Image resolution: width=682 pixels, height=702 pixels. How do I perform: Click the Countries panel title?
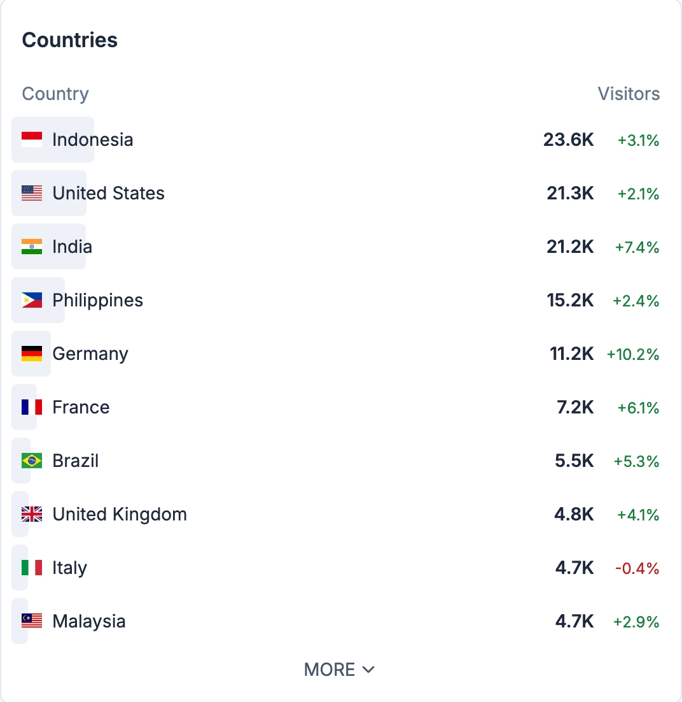coord(70,39)
